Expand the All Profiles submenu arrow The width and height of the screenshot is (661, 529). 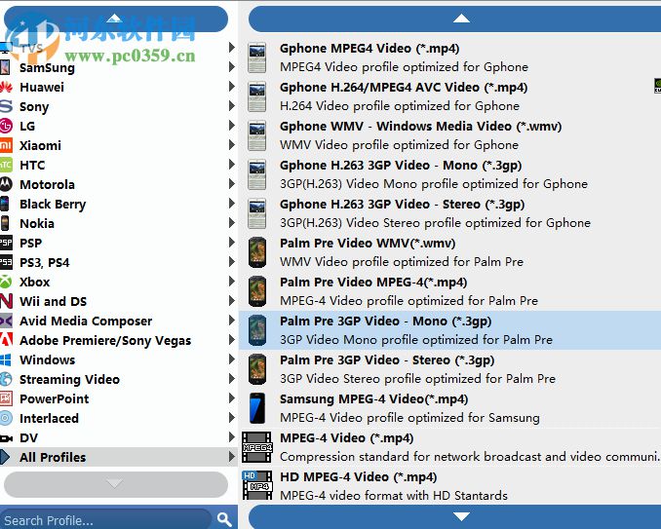(x=231, y=457)
